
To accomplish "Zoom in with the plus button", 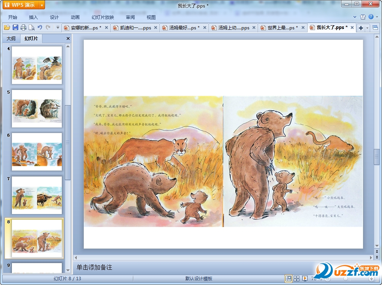I will [371, 279].
